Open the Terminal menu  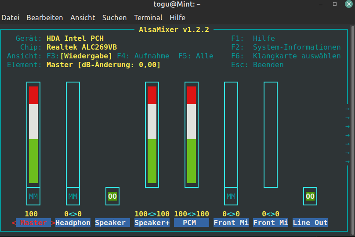tap(148, 18)
